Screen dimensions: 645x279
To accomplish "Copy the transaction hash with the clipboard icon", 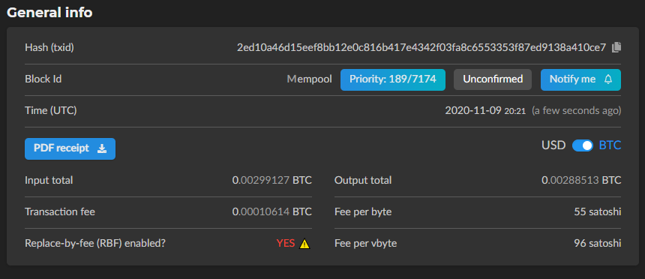I will tap(616, 47).
